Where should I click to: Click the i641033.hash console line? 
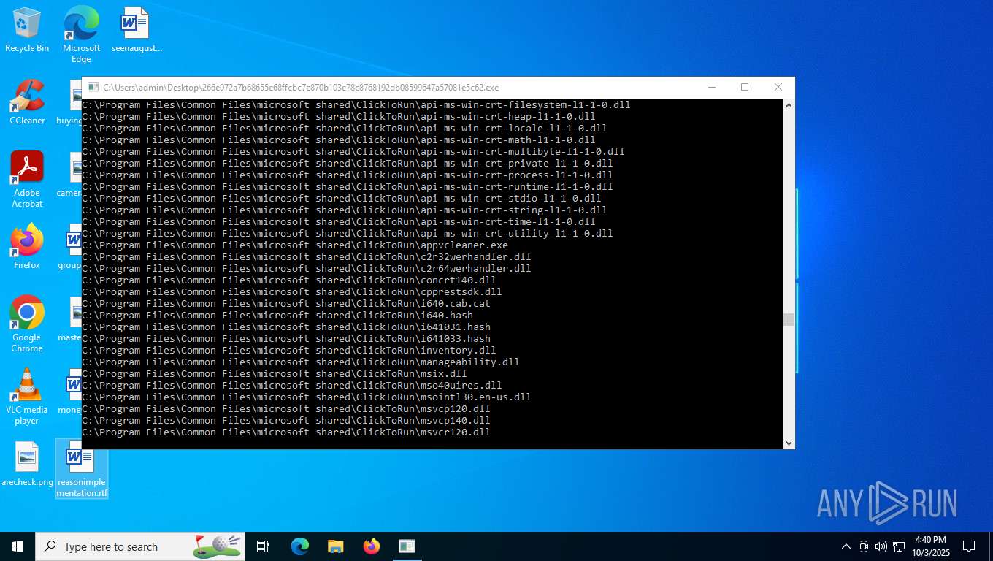pos(286,339)
